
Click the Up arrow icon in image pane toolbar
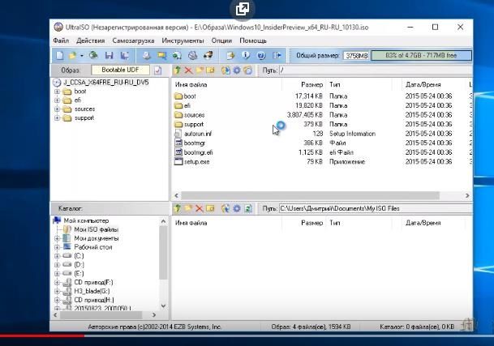178,70
